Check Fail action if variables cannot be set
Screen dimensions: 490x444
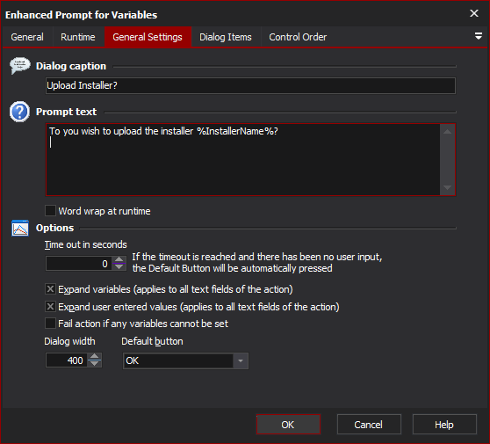(50, 324)
